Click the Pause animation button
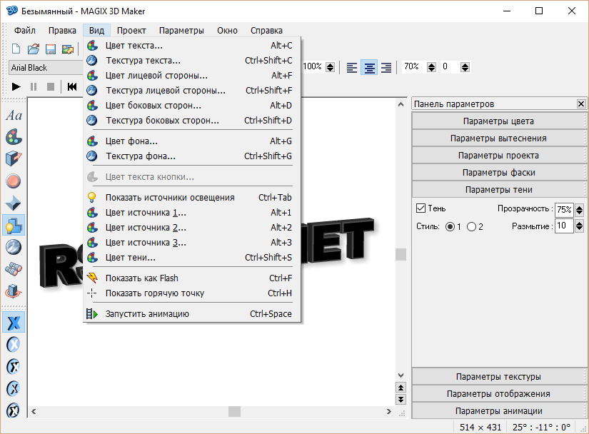Image resolution: width=589 pixels, height=434 pixels. coord(34,86)
